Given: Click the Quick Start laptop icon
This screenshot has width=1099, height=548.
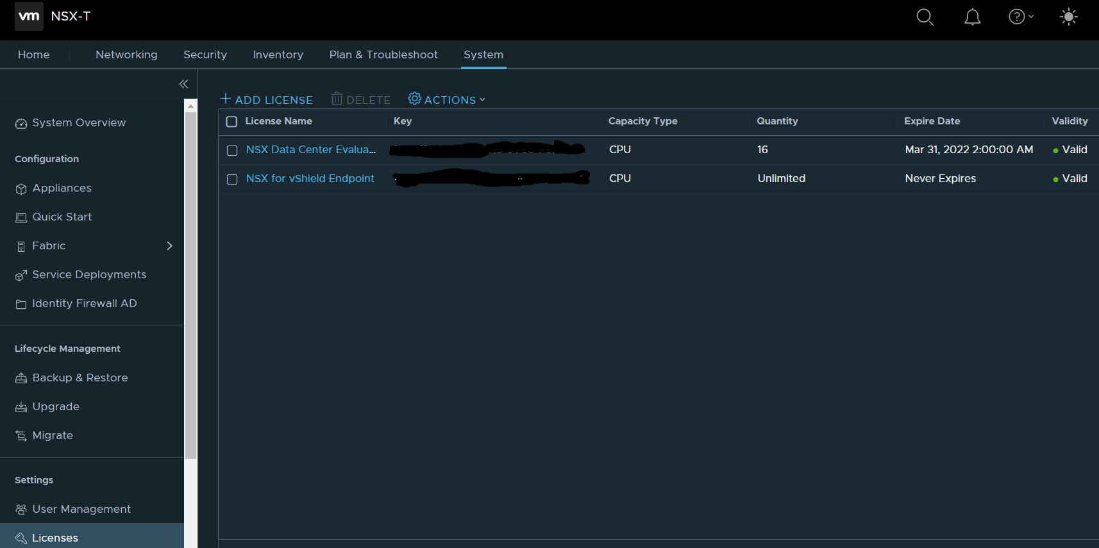Looking at the screenshot, I should point(21,217).
